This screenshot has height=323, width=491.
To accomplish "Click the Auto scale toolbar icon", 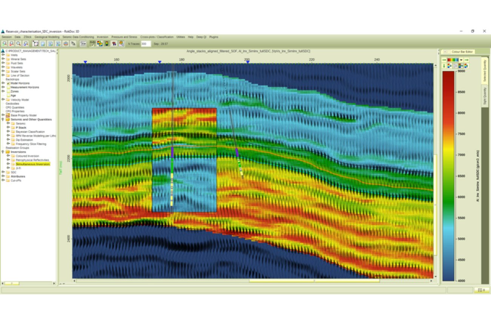I will tap(92, 43).
